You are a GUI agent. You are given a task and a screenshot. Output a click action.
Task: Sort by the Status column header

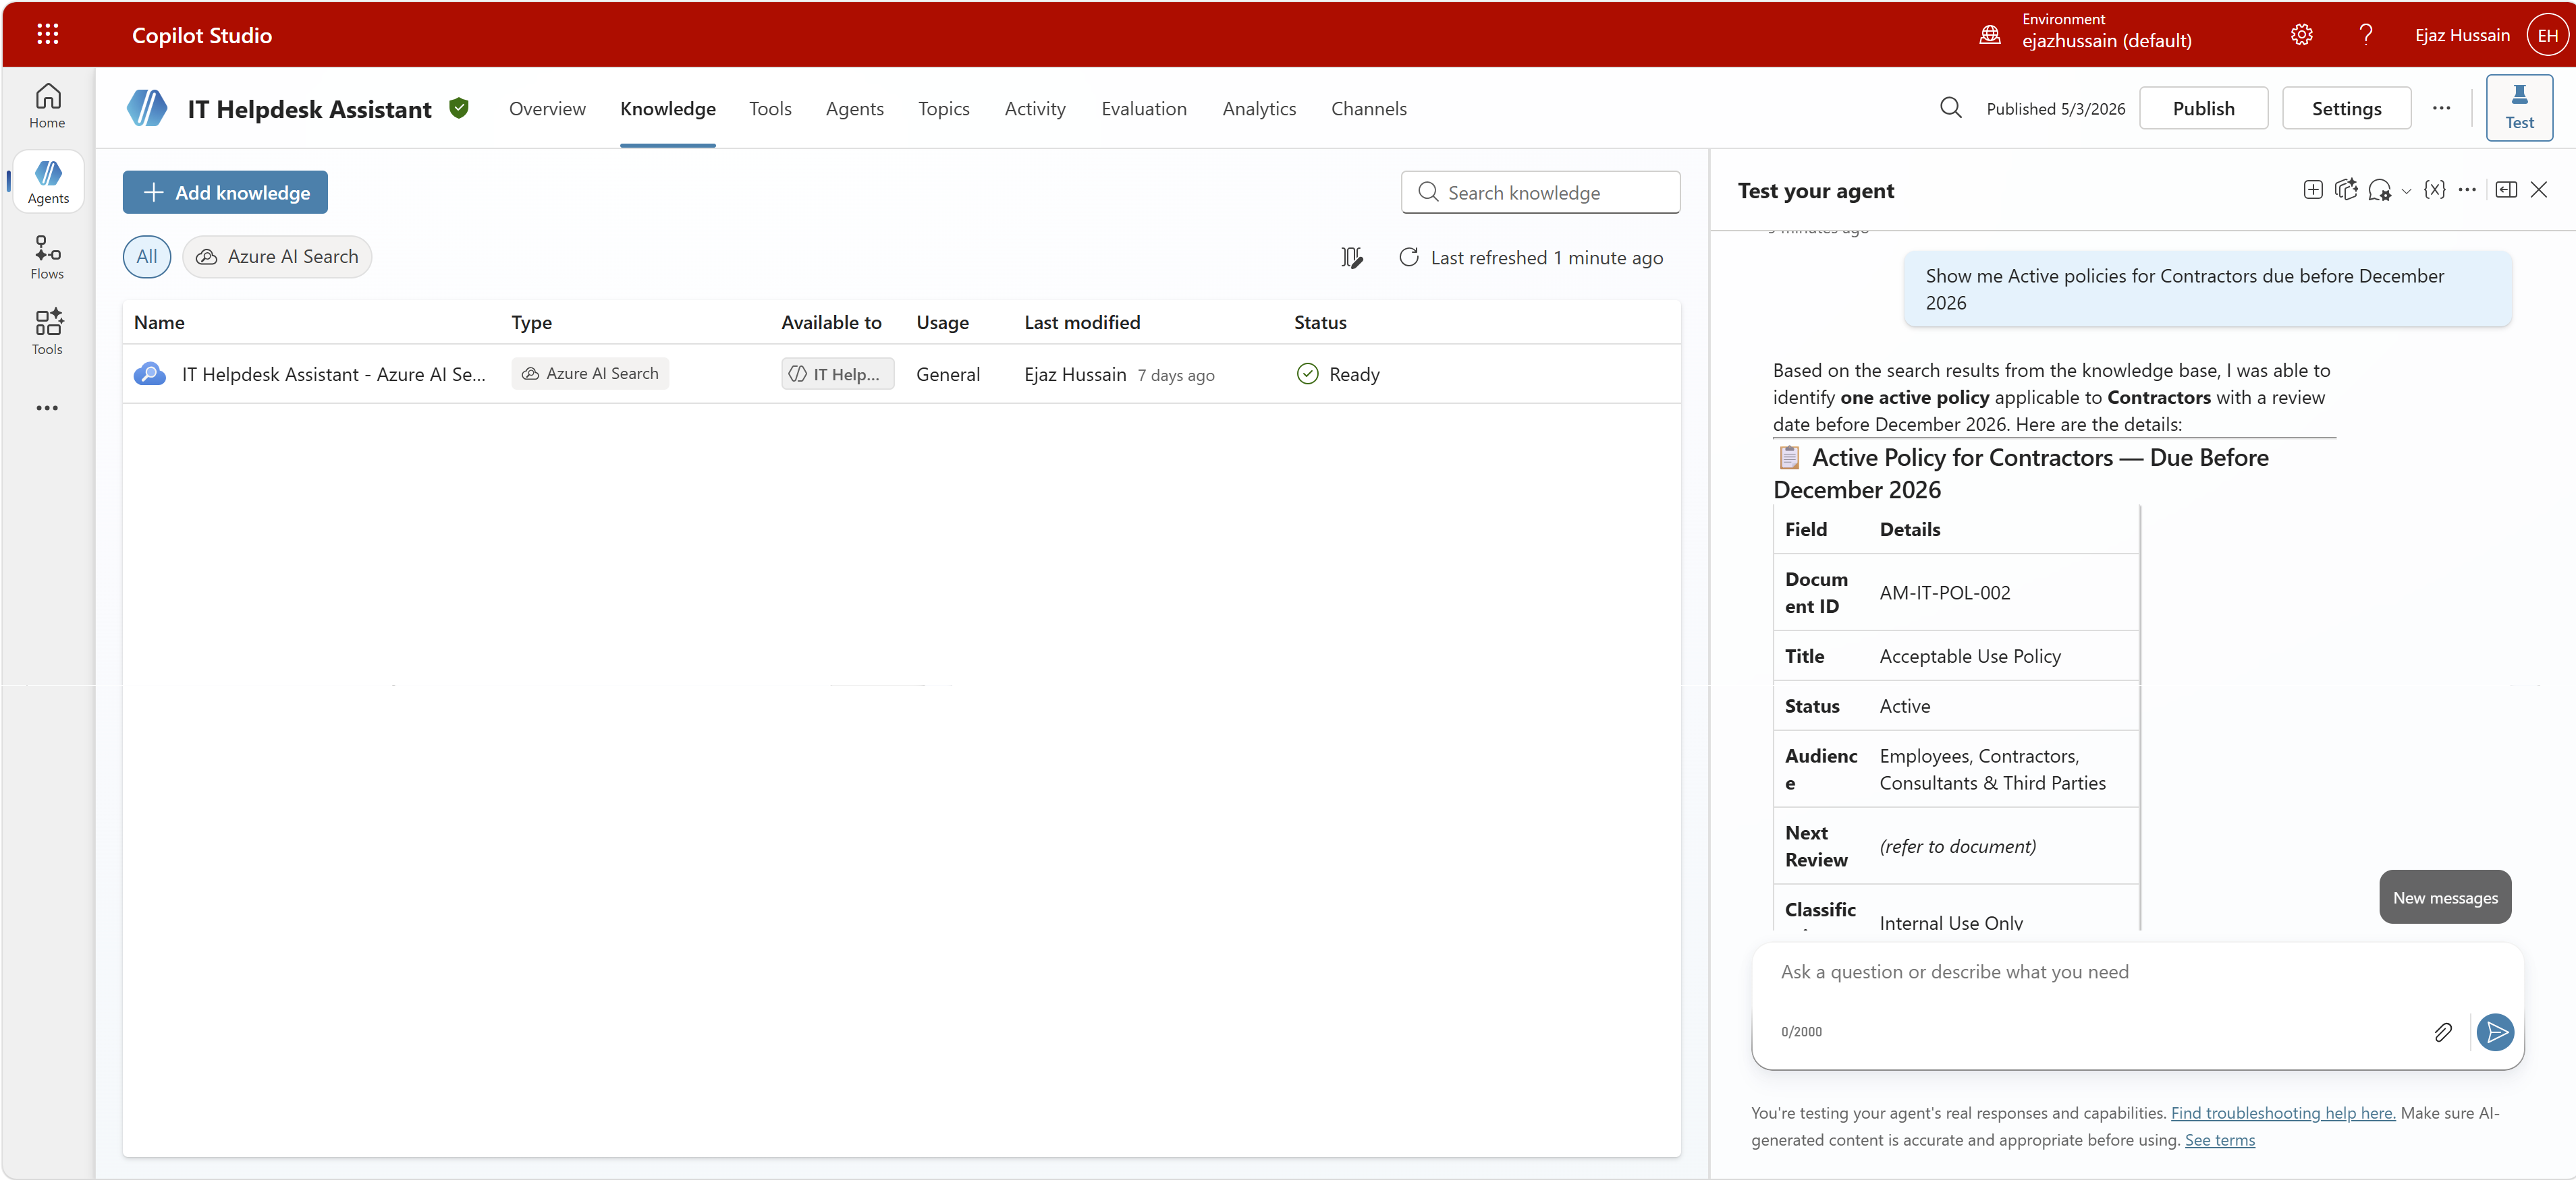1319,322
